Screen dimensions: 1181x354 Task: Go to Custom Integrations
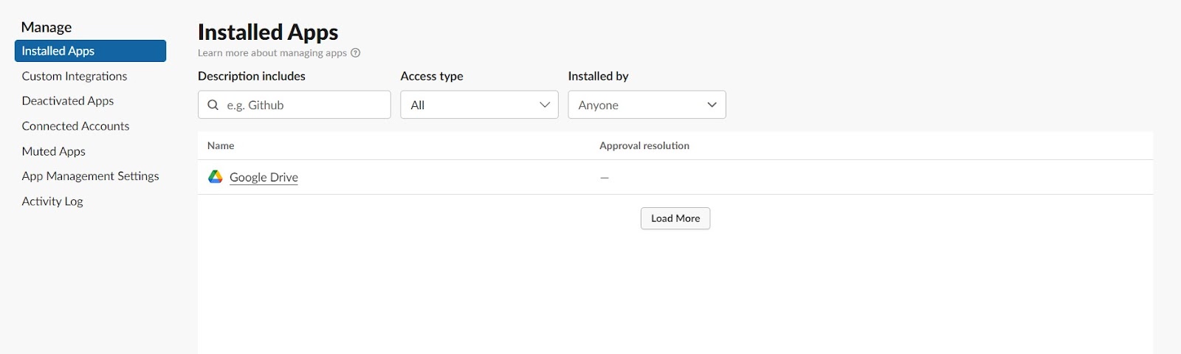[75, 76]
